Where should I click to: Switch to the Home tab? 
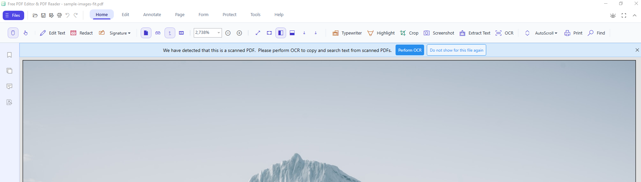pyautogui.click(x=102, y=15)
